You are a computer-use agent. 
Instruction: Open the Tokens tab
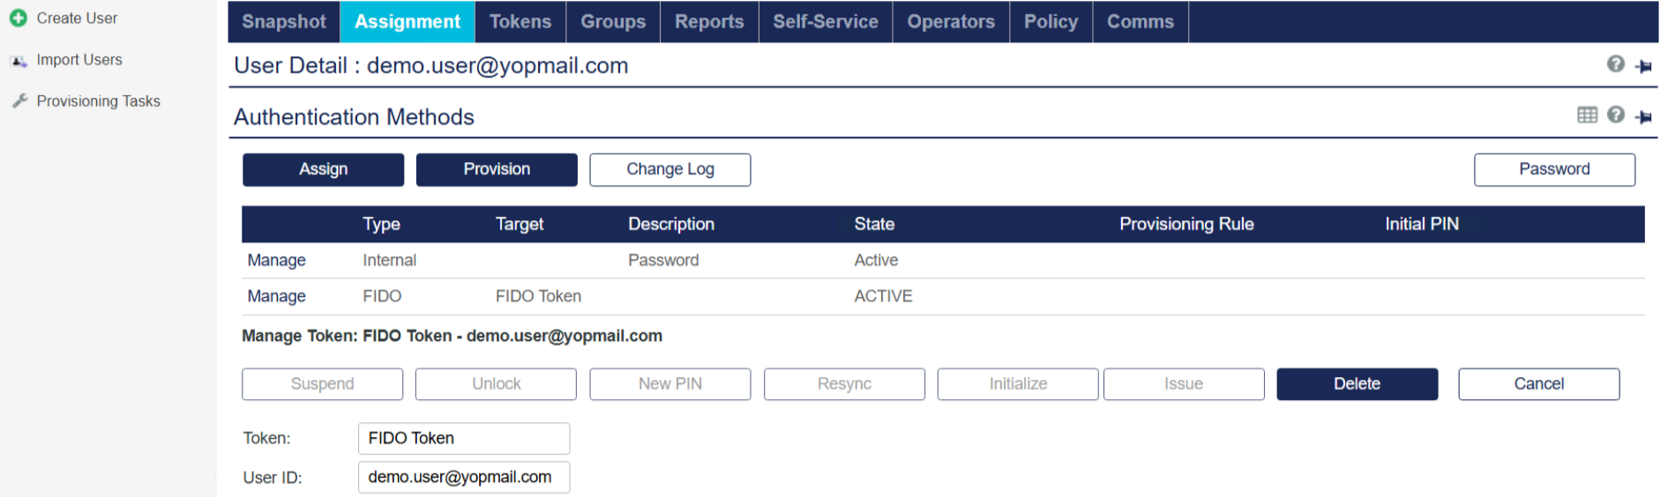coord(520,22)
